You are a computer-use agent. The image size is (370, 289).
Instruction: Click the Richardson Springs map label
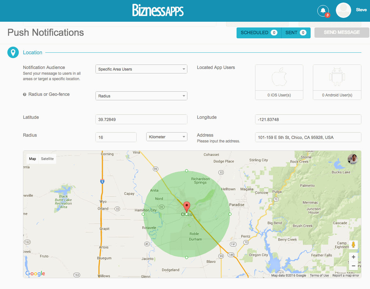200,181
